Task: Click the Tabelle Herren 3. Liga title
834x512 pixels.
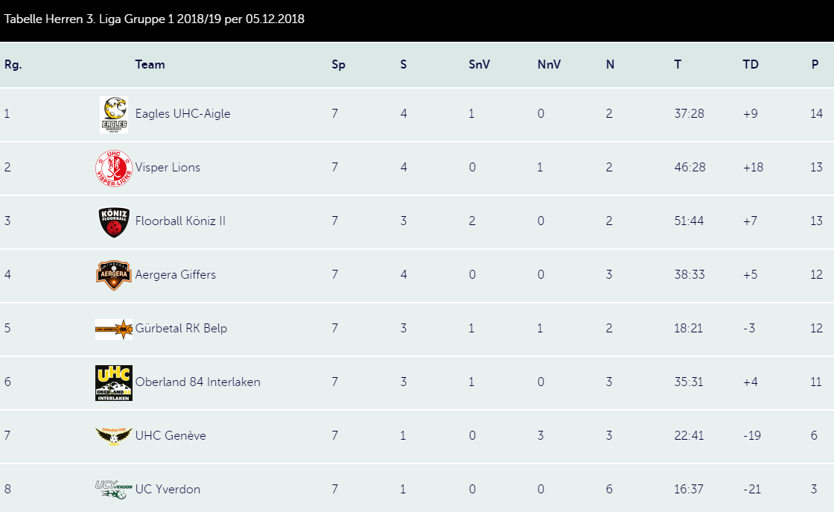Action: pyautogui.click(x=154, y=19)
